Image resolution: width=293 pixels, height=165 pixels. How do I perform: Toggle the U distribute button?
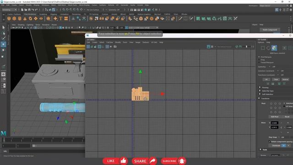tap(284, 145)
